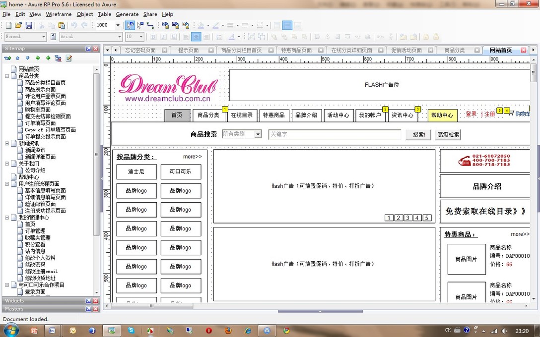The width and height of the screenshot is (540, 337).
Task: Open the Wireframe menu
Action: pyautogui.click(x=59, y=14)
